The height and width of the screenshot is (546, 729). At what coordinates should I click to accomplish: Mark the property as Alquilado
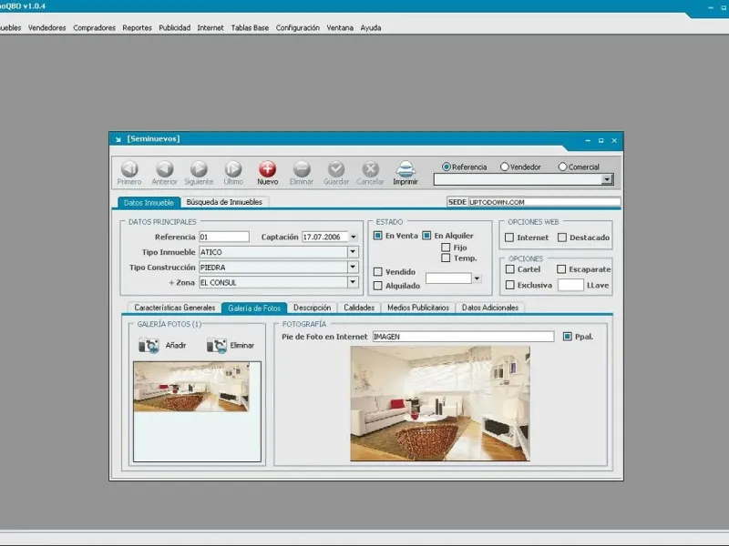click(378, 286)
